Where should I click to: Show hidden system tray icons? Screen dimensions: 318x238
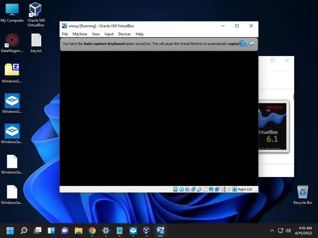[x=272, y=231]
